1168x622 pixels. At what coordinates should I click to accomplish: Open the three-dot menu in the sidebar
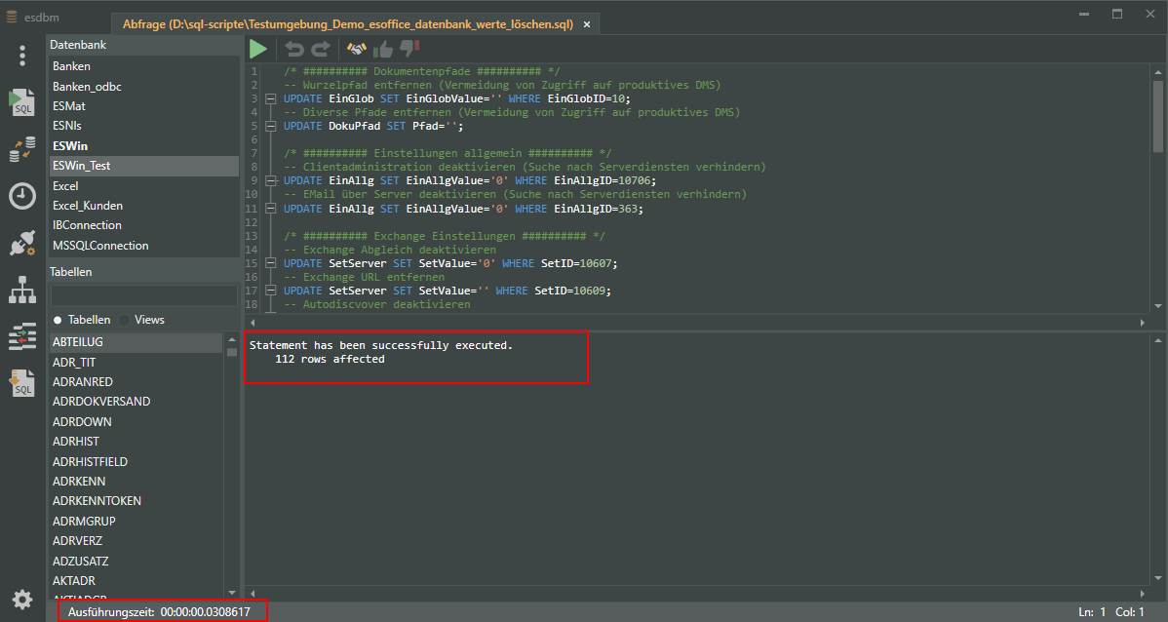(22, 56)
